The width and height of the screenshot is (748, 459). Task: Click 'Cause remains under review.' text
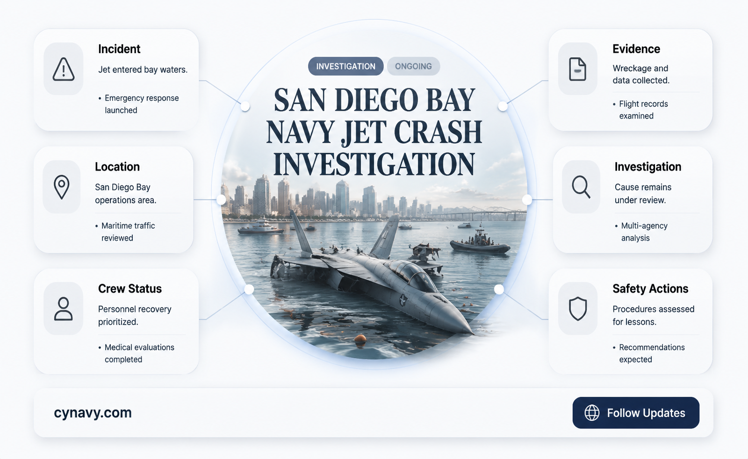tap(643, 193)
